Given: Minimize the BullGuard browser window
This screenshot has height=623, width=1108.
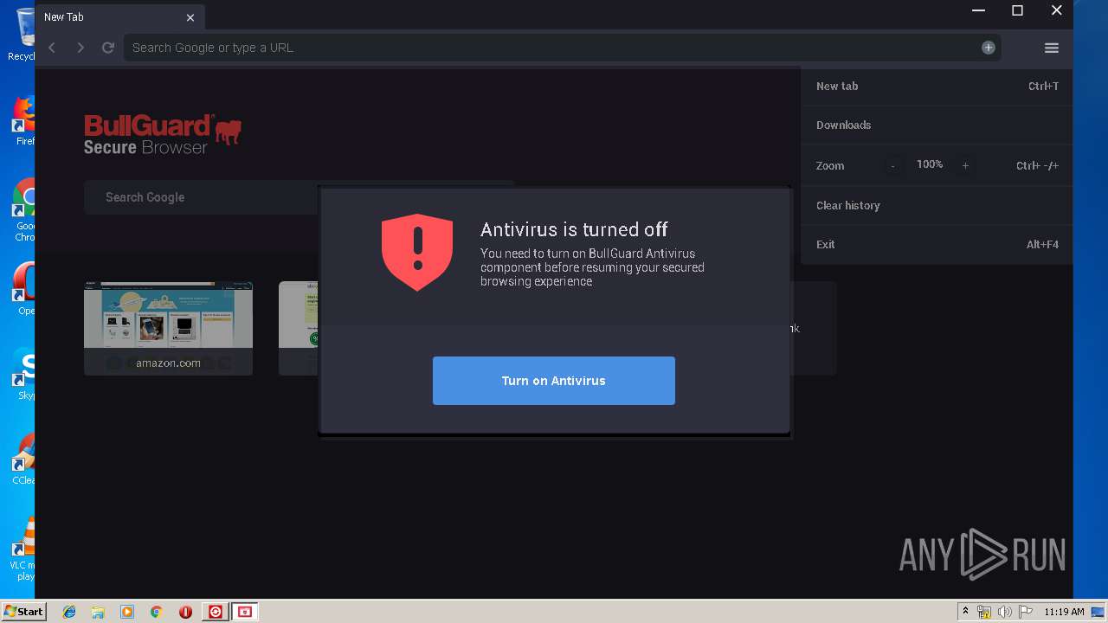Looking at the screenshot, I should coord(978,10).
